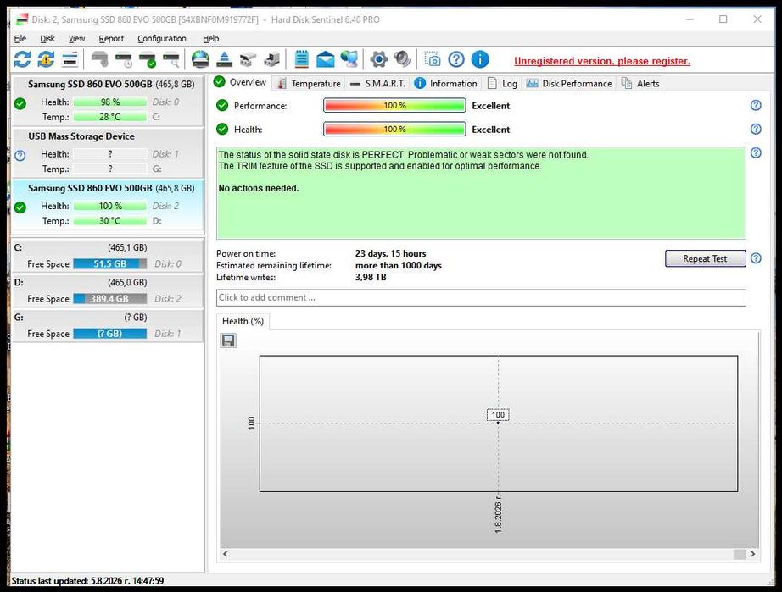Switch to the Information tab
Image resolution: width=782 pixels, height=592 pixels.
(x=446, y=84)
